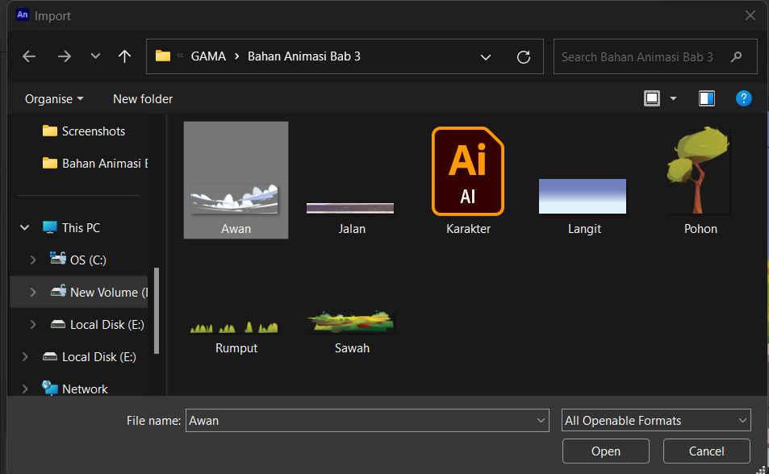The image size is (769, 474).
Task: Collapse the This PC tree node
Action: (x=24, y=227)
